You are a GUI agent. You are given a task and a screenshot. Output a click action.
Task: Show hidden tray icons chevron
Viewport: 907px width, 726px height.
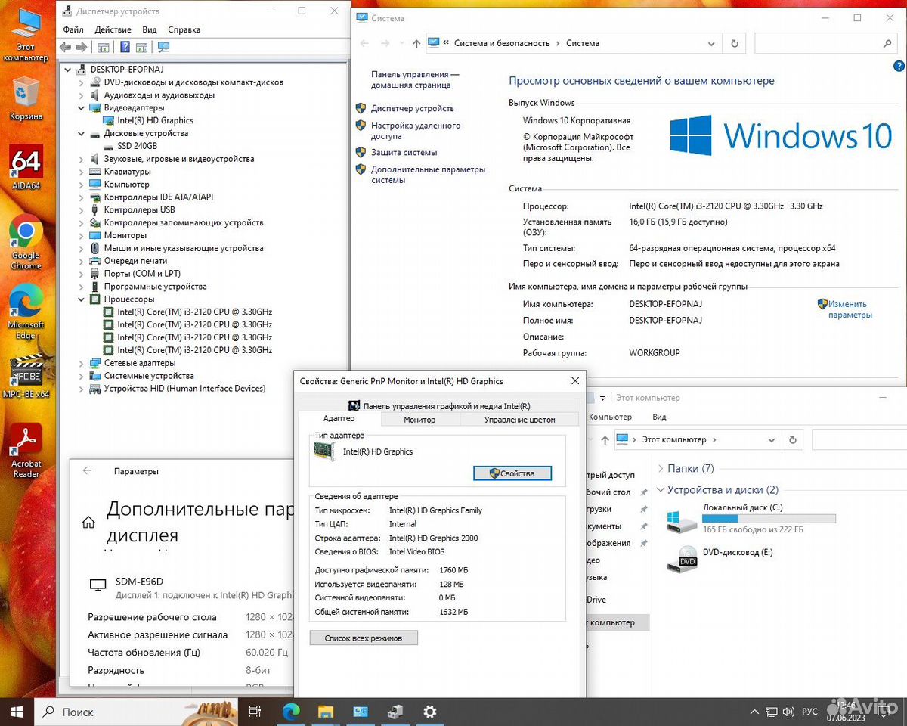754,712
